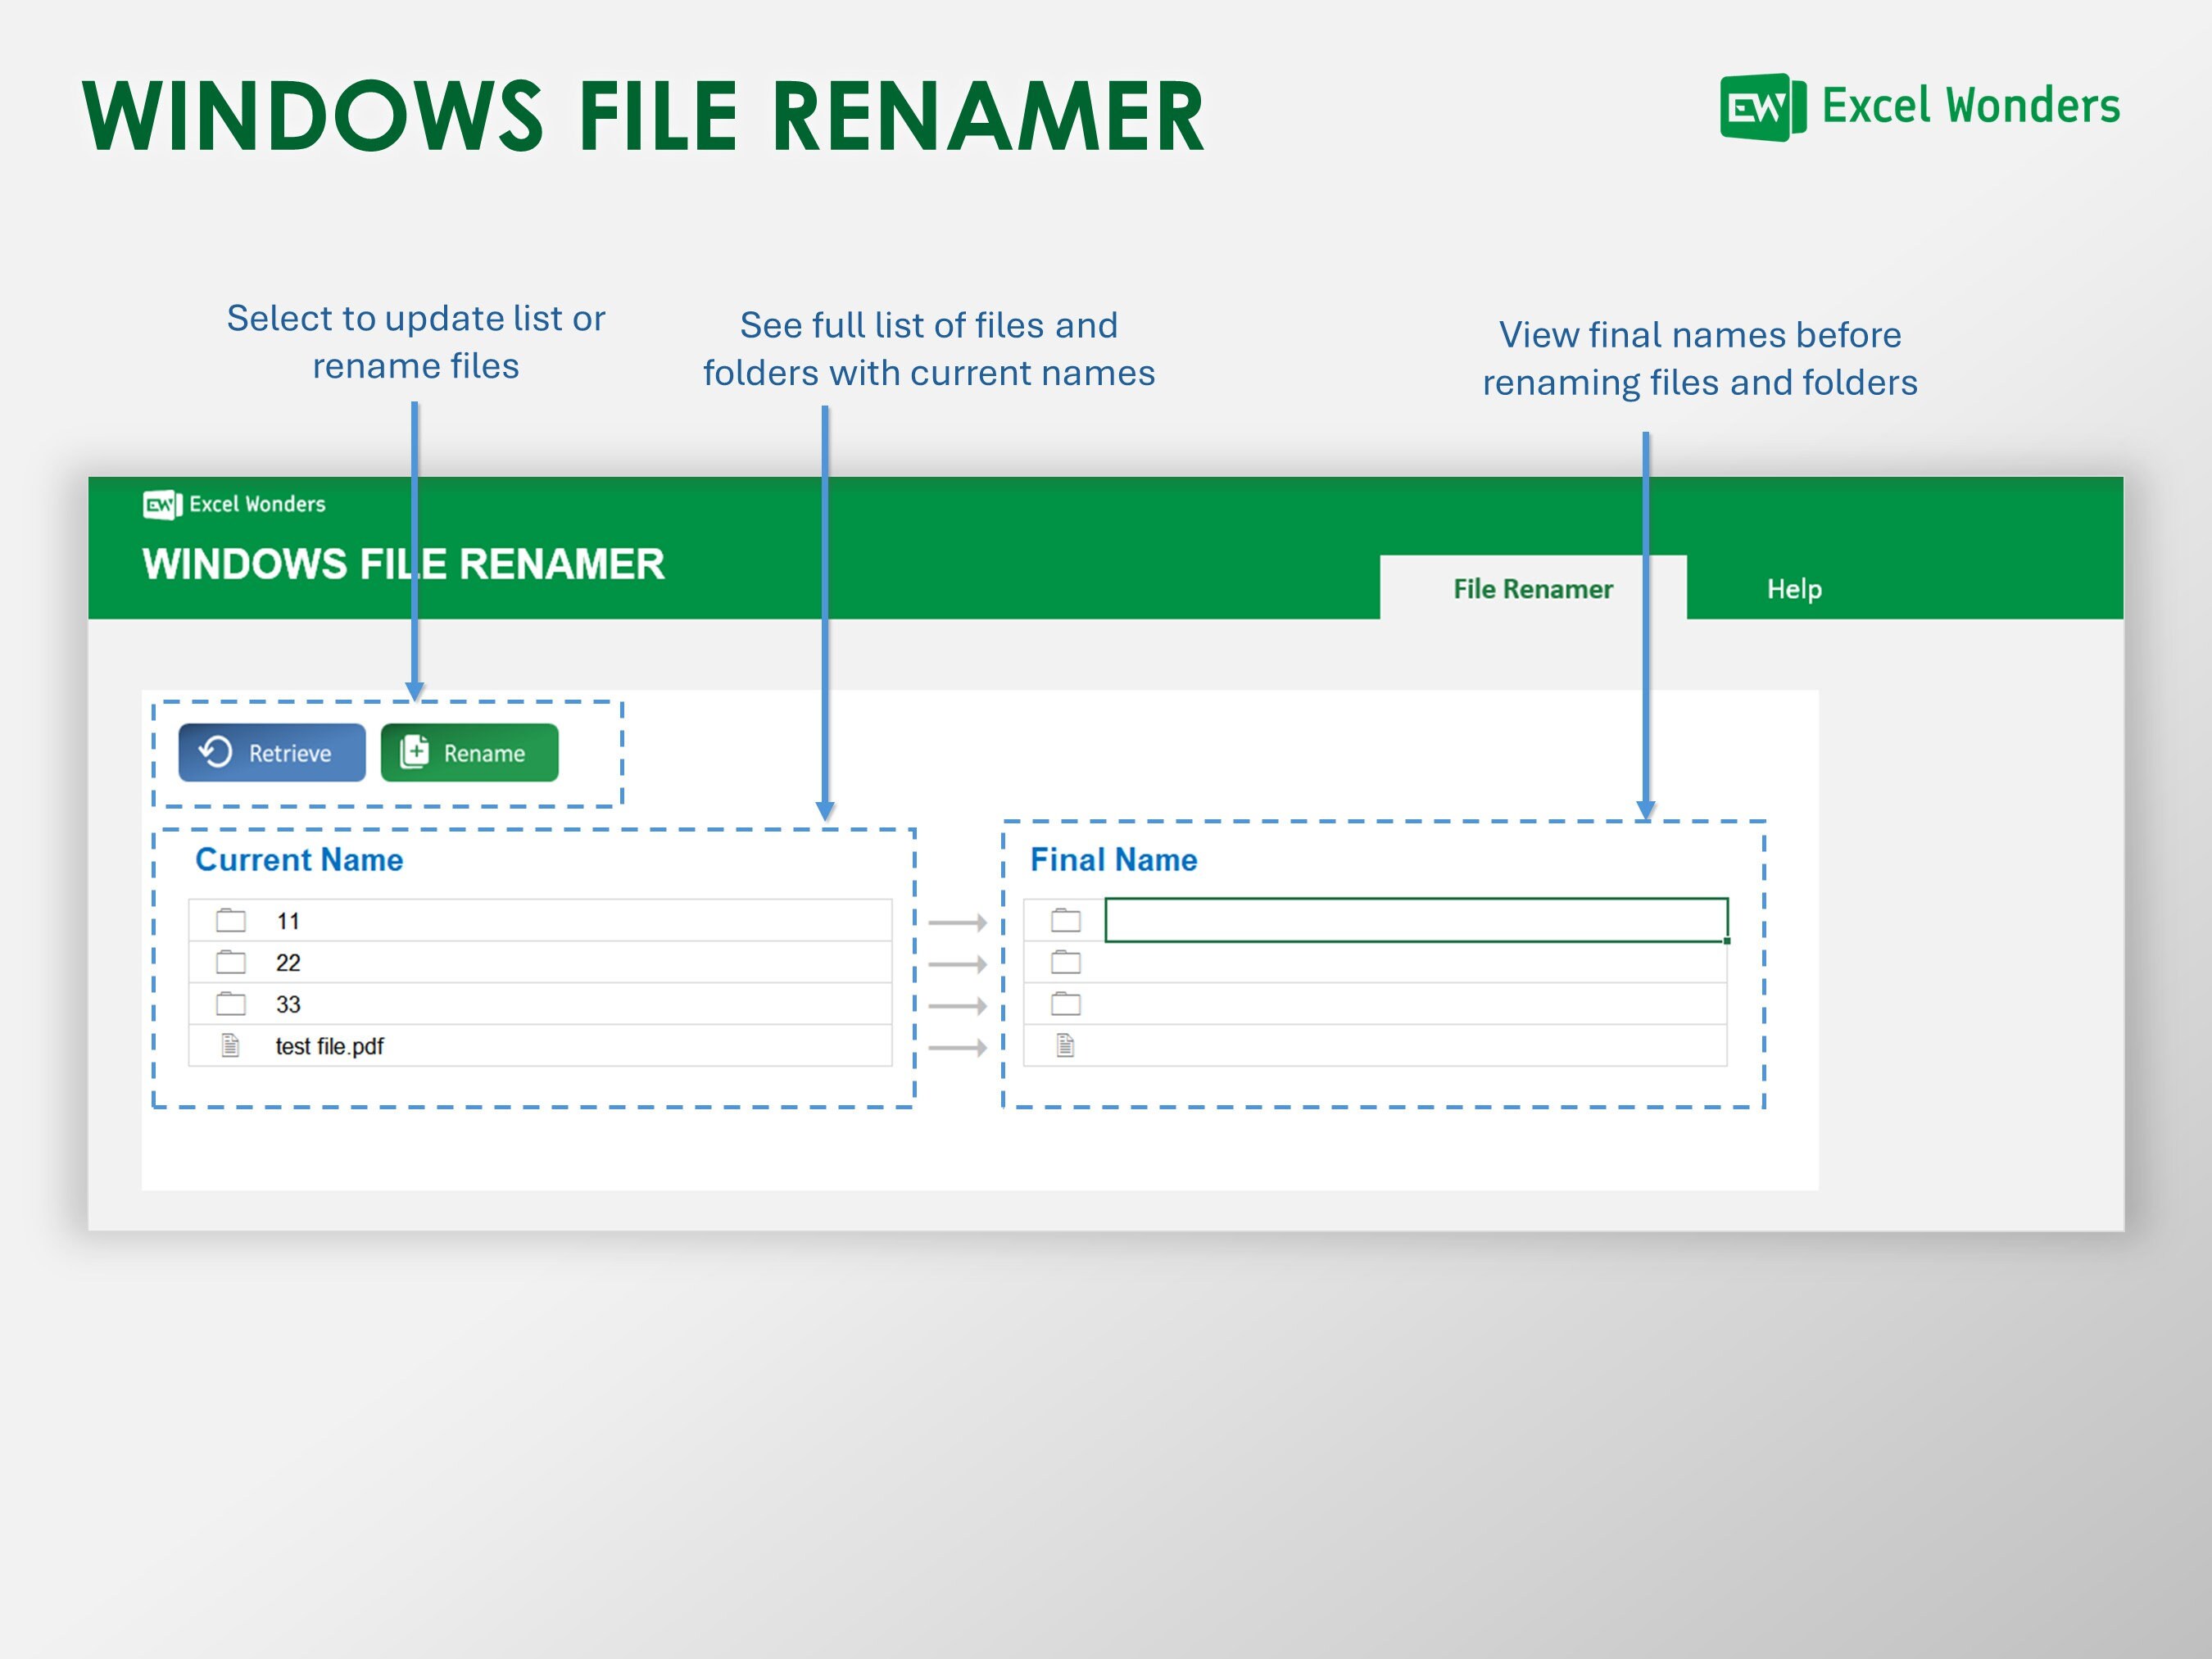Click the document icon beside "test file.pdf"
This screenshot has width=2212, height=1659.
click(x=230, y=1047)
